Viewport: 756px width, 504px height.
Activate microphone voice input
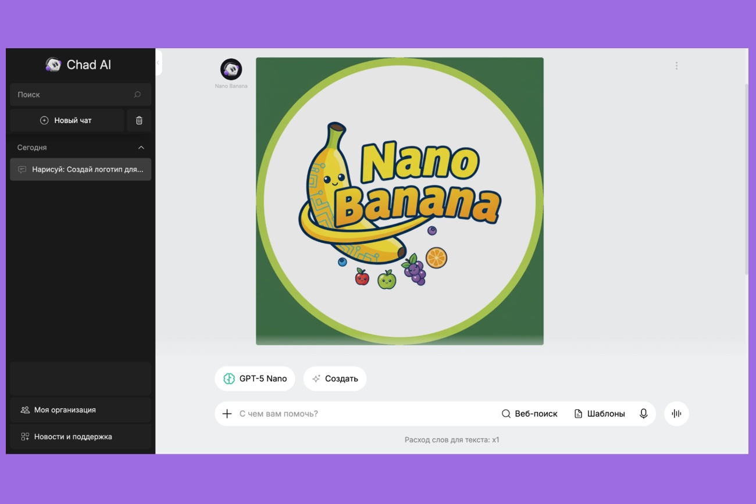pyautogui.click(x=643, y=414)
